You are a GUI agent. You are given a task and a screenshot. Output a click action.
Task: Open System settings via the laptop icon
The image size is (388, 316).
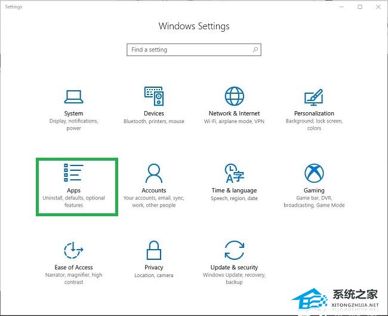click(x=73, y=96)
